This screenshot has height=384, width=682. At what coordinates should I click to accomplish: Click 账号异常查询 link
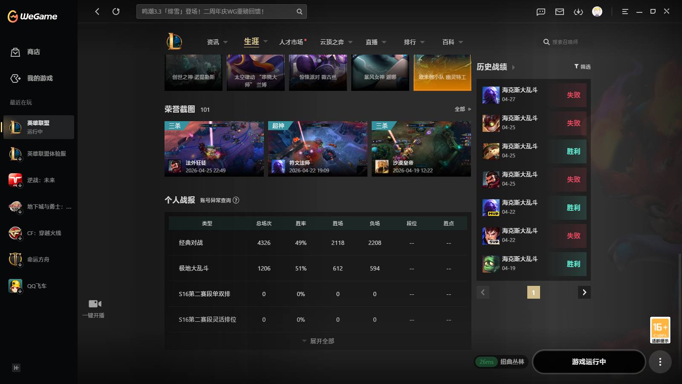tap(216, 201)
